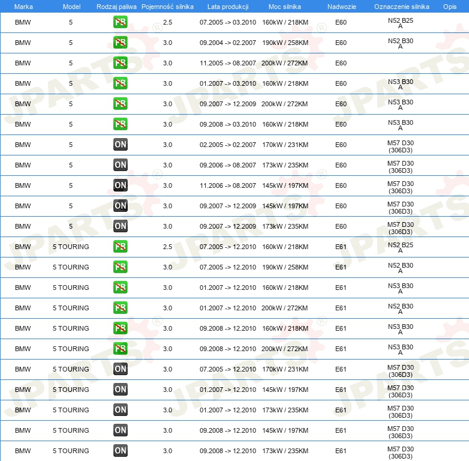Click the Marka column header
Image resolution: width=469 pixels, height=461 pixels.
[23, 7]
